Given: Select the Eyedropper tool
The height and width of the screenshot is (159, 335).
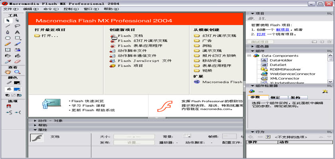Looking at the screenshot, I should point(8,62).
